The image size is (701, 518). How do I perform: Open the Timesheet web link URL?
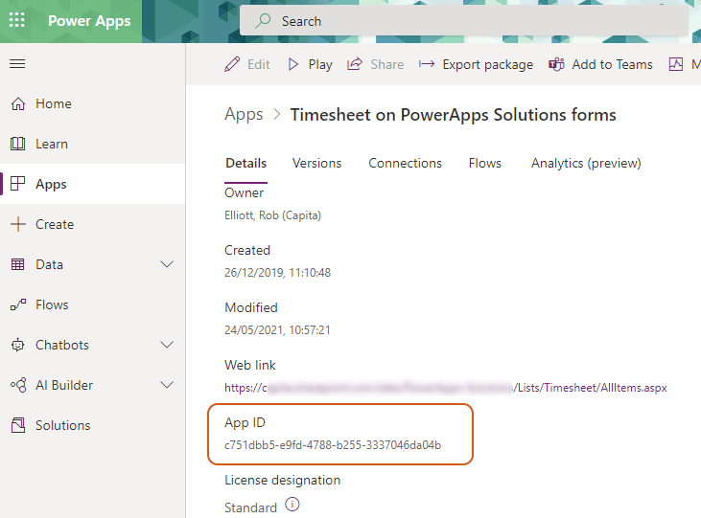coord(446,388)
